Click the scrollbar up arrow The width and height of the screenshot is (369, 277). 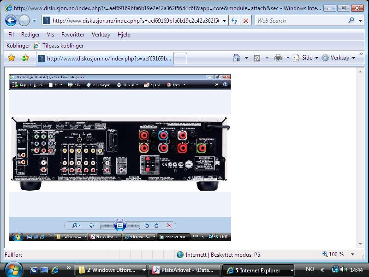click(360, 72)
